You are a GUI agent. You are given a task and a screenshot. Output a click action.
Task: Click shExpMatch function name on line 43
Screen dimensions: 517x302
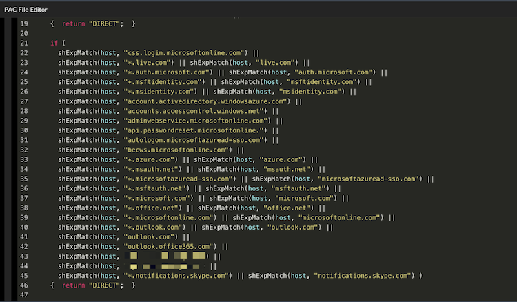77,256
